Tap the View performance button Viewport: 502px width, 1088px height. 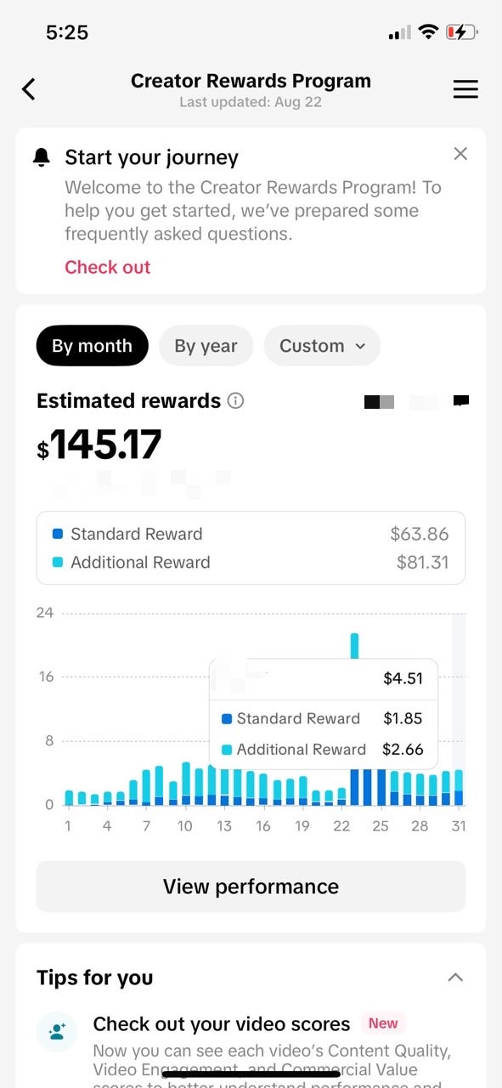(251, 887)
